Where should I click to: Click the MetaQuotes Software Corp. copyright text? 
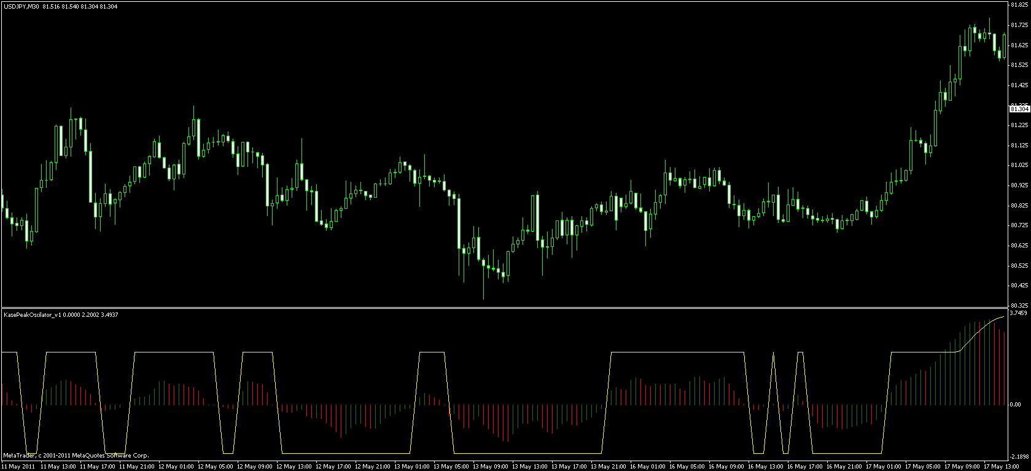(x=76, y=456)
